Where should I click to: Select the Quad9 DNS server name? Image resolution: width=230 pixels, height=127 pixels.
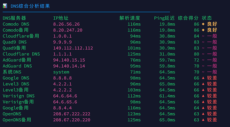pyautogui.click(x=15, y=42)
